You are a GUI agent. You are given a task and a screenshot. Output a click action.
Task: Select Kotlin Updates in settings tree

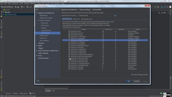pyautogui.click(x=43, y=53)
